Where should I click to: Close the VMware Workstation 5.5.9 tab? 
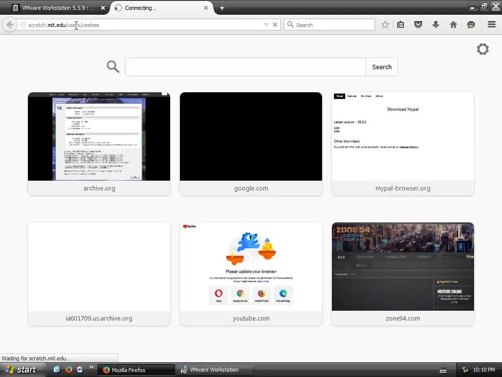103,8
